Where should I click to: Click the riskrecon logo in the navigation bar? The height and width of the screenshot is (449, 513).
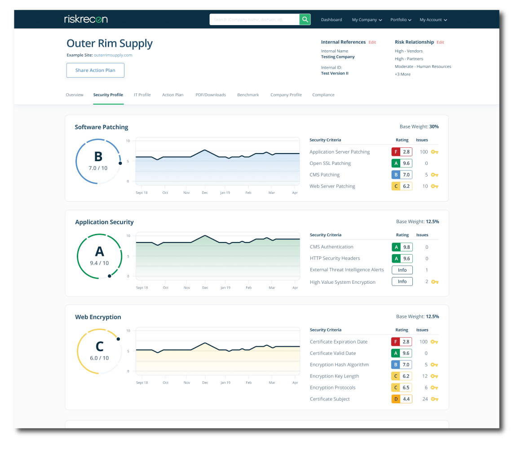[86, 19]
